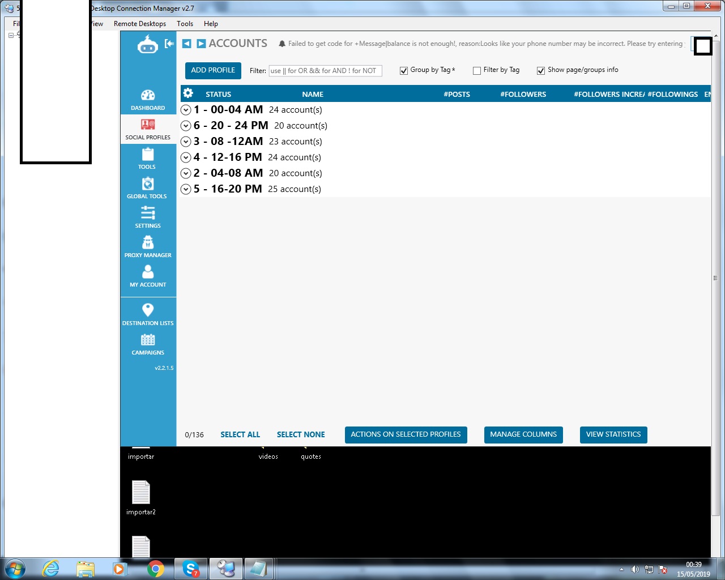Sort by #POSTS column header
The height and width of the screenshot is (580, 725).
457,95
